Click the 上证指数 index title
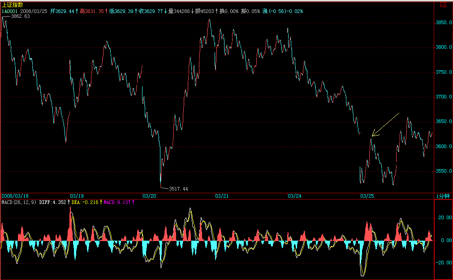453x280 pixels. (x=12, y=4)
